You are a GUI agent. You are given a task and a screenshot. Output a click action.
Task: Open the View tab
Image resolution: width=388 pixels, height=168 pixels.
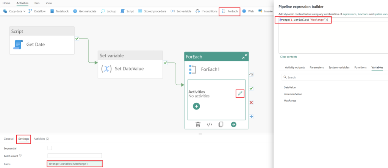pyautogui.click(x=49, y=3)
